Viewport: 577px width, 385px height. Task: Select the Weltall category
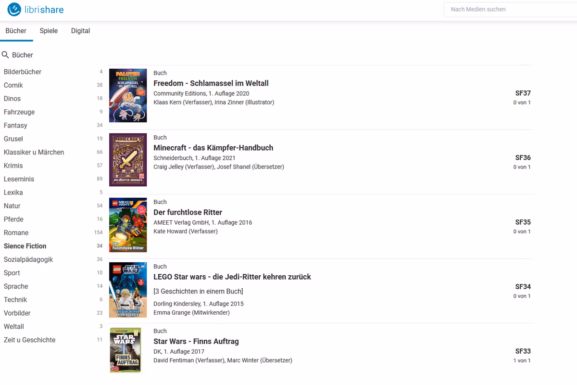pos(14,326)
